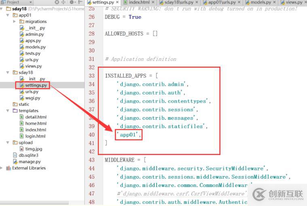This screenshot has height=206, width=307.
Task: Click the ALLOWED_HOSTS = [] line
Action: (x=131, y=34)
